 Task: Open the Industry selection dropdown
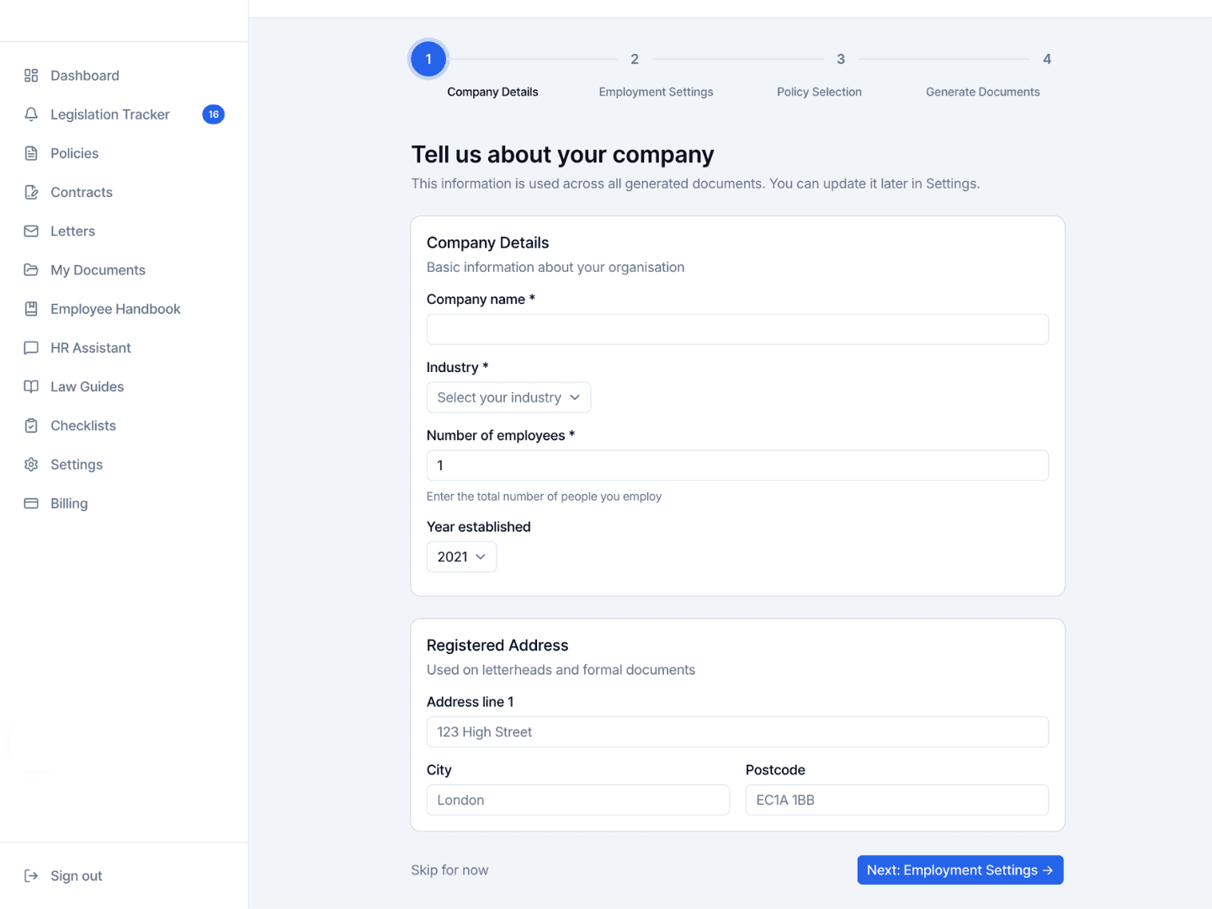508,396
